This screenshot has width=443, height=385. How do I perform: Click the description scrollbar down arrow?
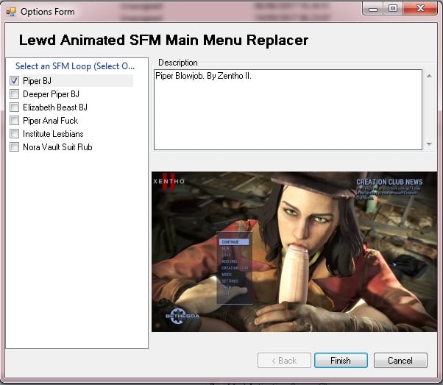[429, 144]
